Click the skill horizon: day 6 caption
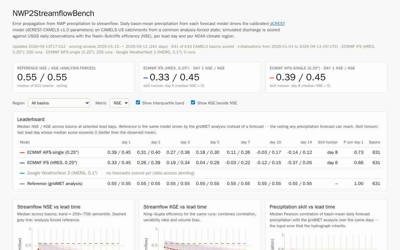This screenshot has height=250, width=400. (174, 86)
